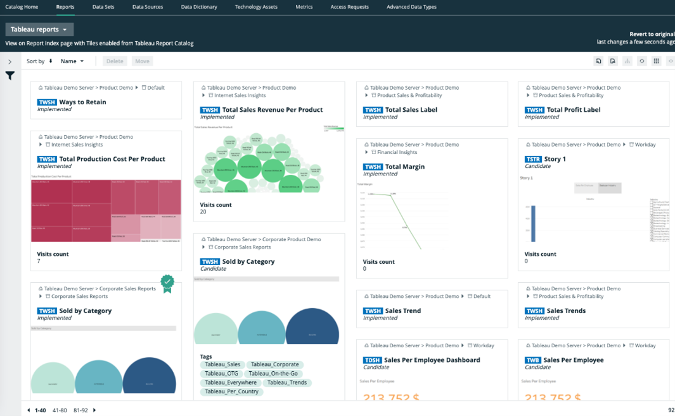Click the import icon in the toolbar

click(x=598, y=61)
